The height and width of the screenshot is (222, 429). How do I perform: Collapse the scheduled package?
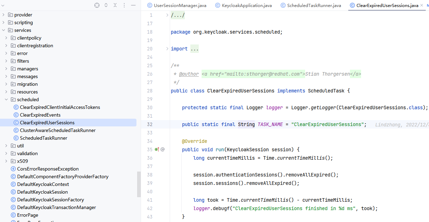click(x=6, y=99)
